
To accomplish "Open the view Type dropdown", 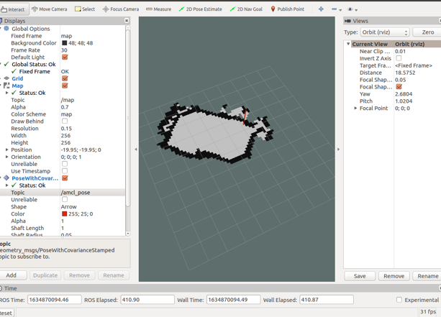I will (x=385, y=32).
